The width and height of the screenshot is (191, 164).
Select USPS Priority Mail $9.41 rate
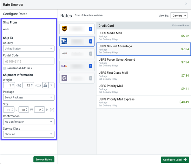click(x=144, y=89)
